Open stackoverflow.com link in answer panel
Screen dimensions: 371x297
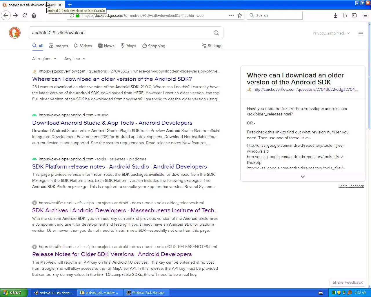click(305, 89)
